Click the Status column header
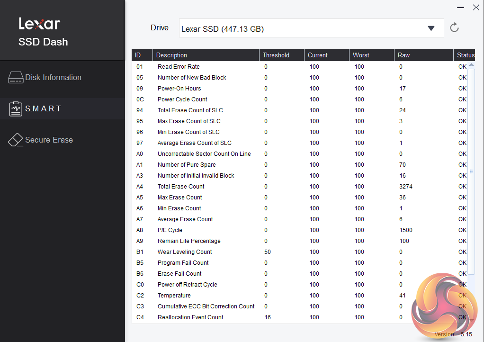 (465, 55)
